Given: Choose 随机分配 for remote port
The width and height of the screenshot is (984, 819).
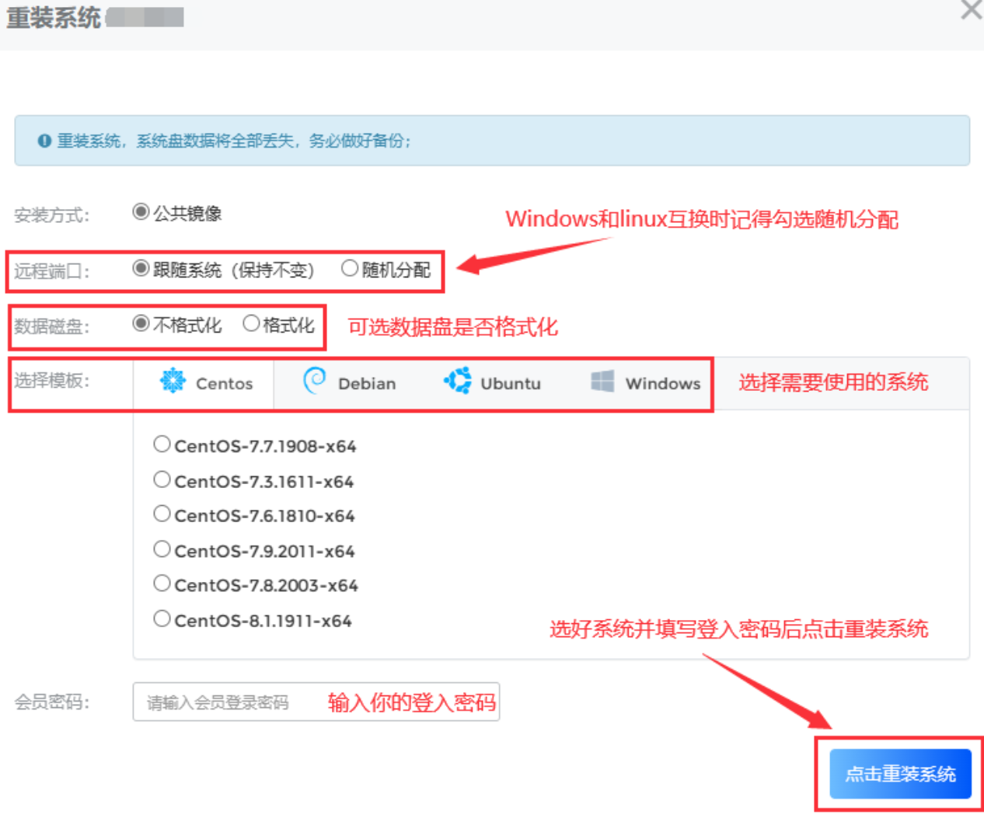Looking at the screenshot, I should point(350,269).
